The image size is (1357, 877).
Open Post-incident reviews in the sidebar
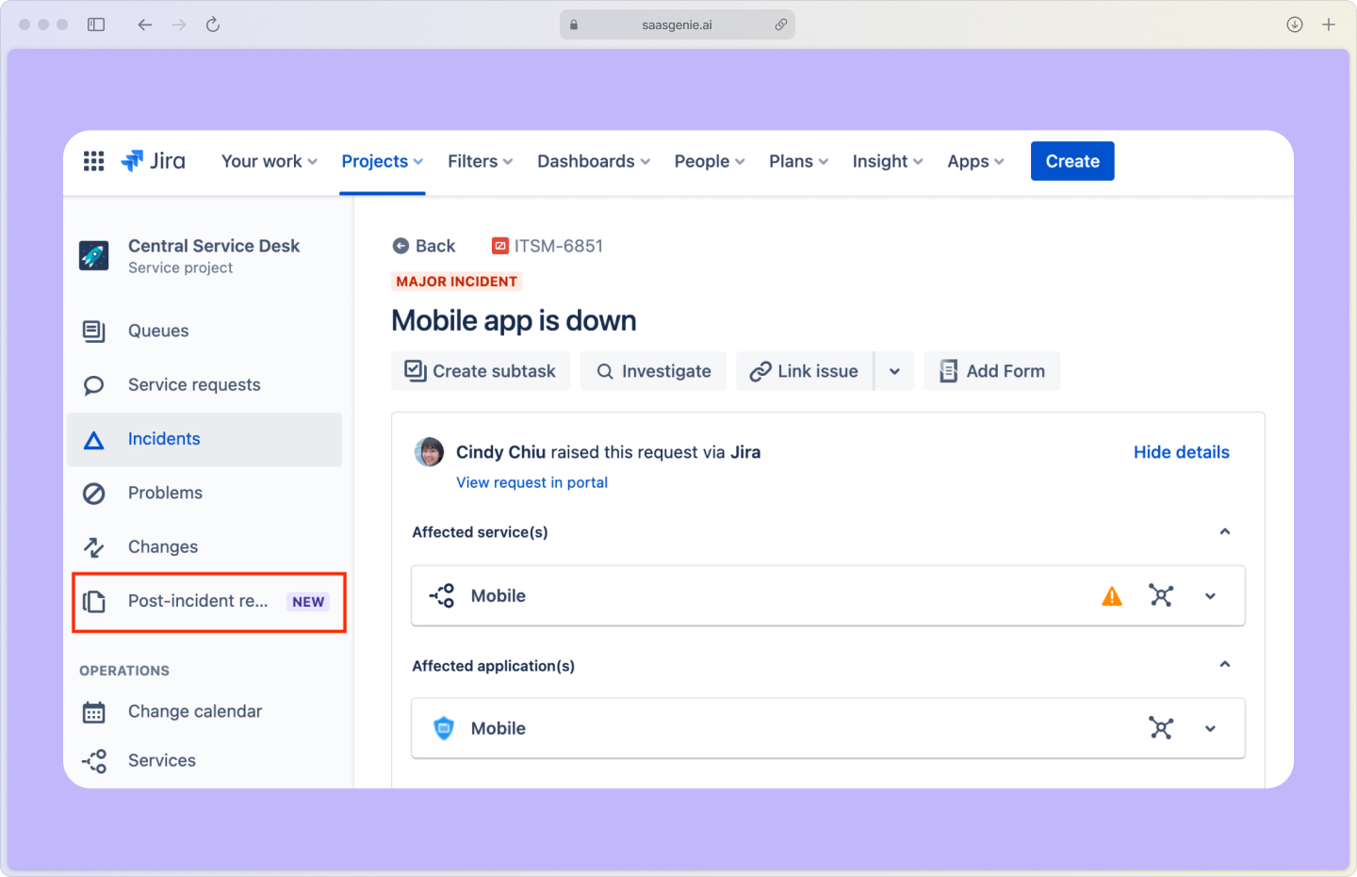[x=209, y=602]
